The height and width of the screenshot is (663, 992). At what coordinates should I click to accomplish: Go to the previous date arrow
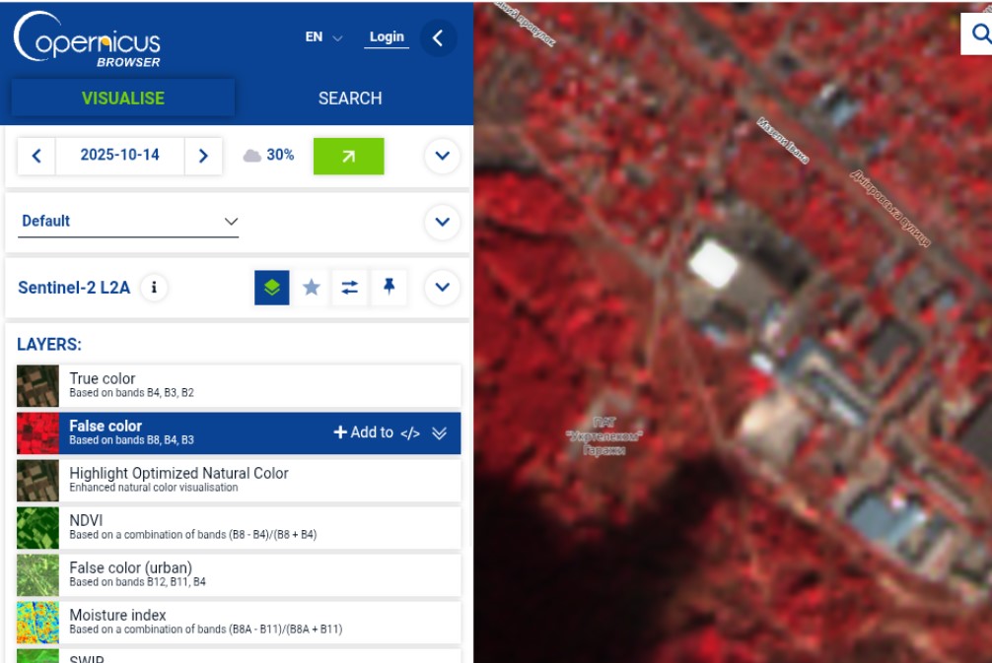point(36,156)
